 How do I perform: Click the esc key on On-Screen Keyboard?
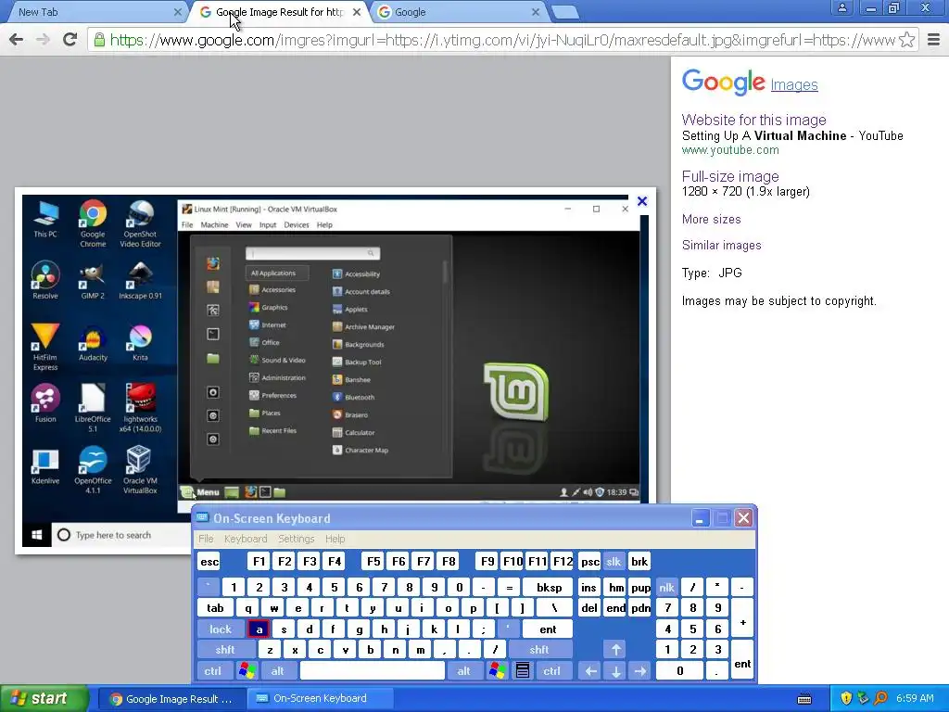click(209, 562)
